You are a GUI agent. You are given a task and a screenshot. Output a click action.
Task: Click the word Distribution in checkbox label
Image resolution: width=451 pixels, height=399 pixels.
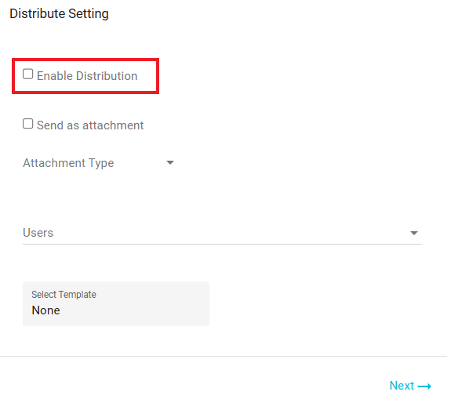[107, 76]
